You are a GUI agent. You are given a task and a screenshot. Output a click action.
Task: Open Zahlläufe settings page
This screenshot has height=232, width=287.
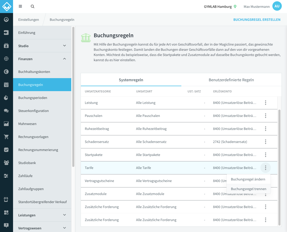42,176
